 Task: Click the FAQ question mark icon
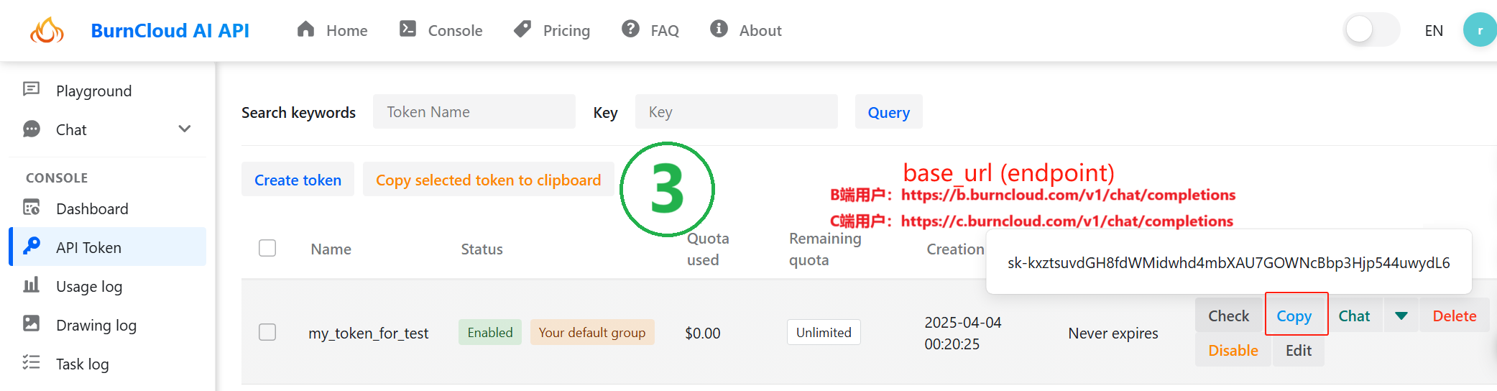point(630,29)
